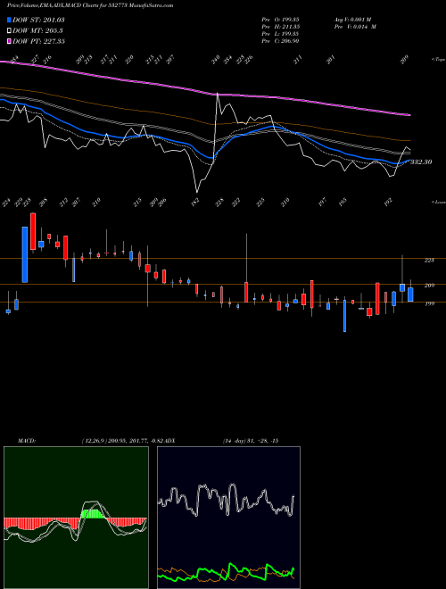This screenshot has width=446, height=589.
Task: Open the green MACD indicator chart panel
Action: pyautogui.click(x=76, y=518)
